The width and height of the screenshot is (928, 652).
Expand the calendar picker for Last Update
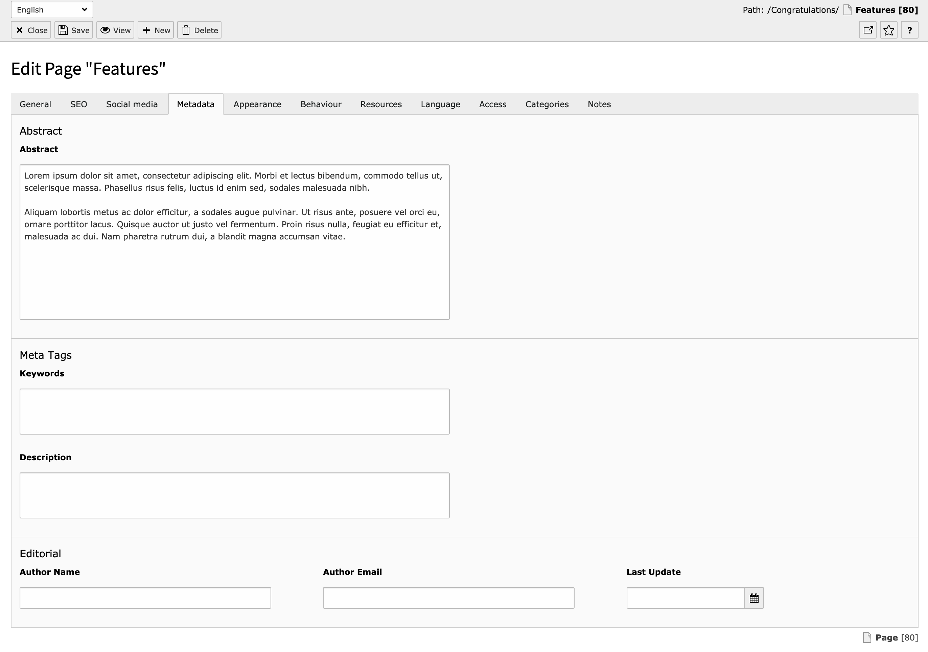(755, 597)
